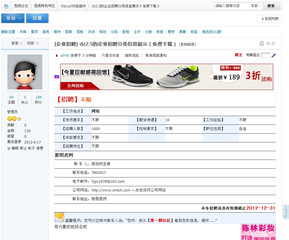Image resolution: width=289 pixels, height=240 pixels.
Task: Click the Nike shoes group-buy banner ad
Action: (166, 77)
